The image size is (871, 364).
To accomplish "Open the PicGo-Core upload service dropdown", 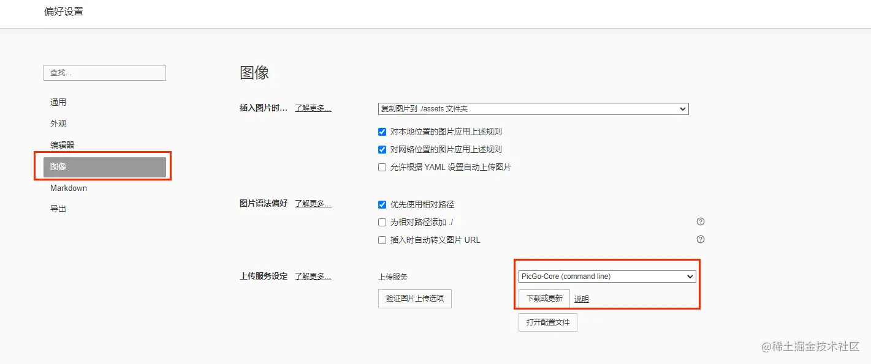I will pyautogui.click(x=607, y=277).
